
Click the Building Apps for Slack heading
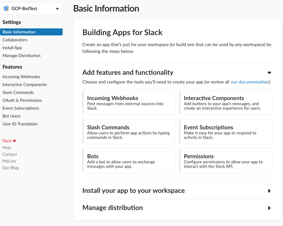pos(122,33)
